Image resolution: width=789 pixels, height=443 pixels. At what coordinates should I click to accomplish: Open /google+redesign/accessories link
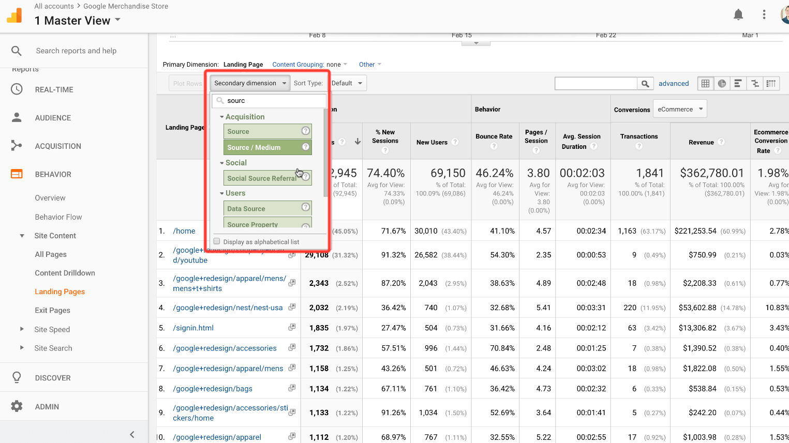click(x=225, y=348)
